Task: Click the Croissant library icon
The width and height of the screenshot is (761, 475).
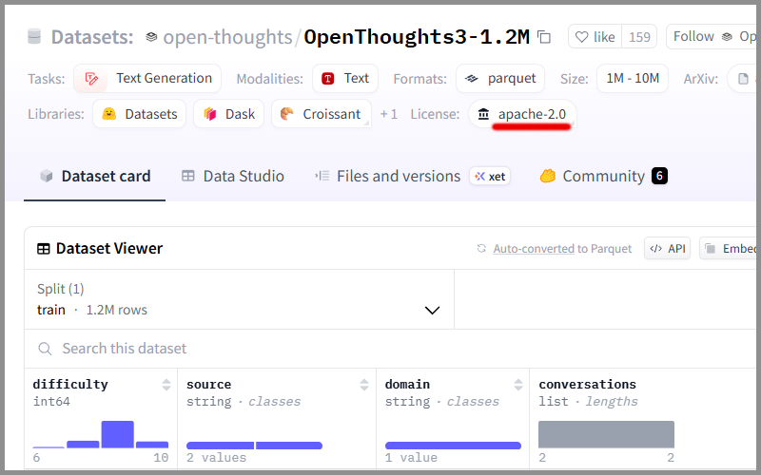Action: pos(287,114)
